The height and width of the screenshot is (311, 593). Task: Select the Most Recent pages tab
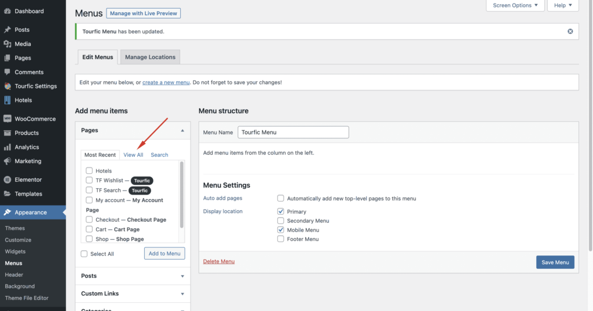pos(100,155)
